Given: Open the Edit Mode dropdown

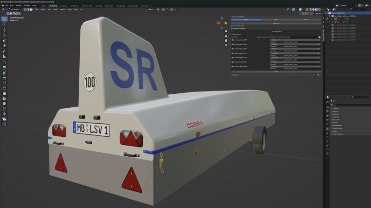Looking at the screenshot, I should click(x=15, y=9).
